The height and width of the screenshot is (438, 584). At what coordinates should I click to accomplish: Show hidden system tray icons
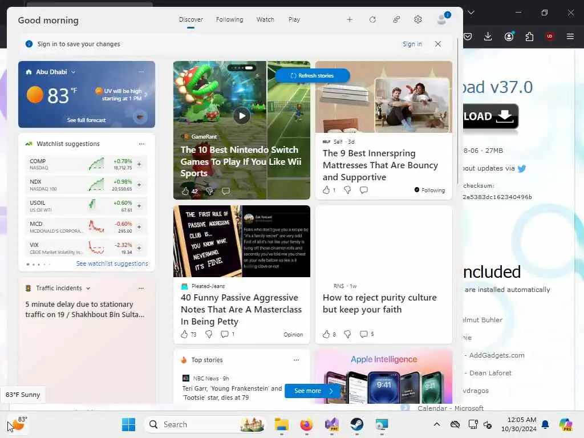[x=437, y=424]
